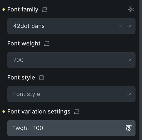Expand the Font family dropdown arrow

tap(129, 26)
